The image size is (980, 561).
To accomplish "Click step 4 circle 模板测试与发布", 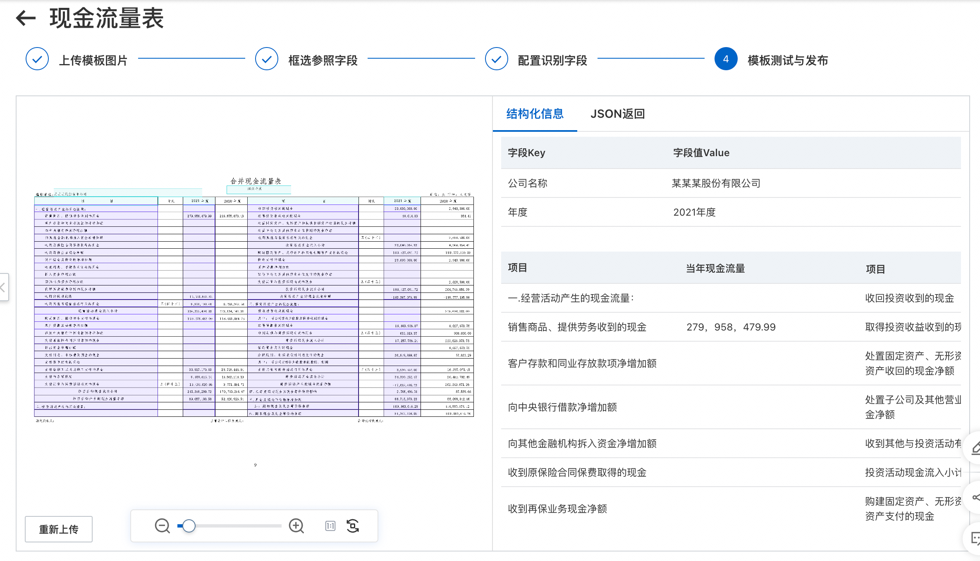I will pos(726,59).
